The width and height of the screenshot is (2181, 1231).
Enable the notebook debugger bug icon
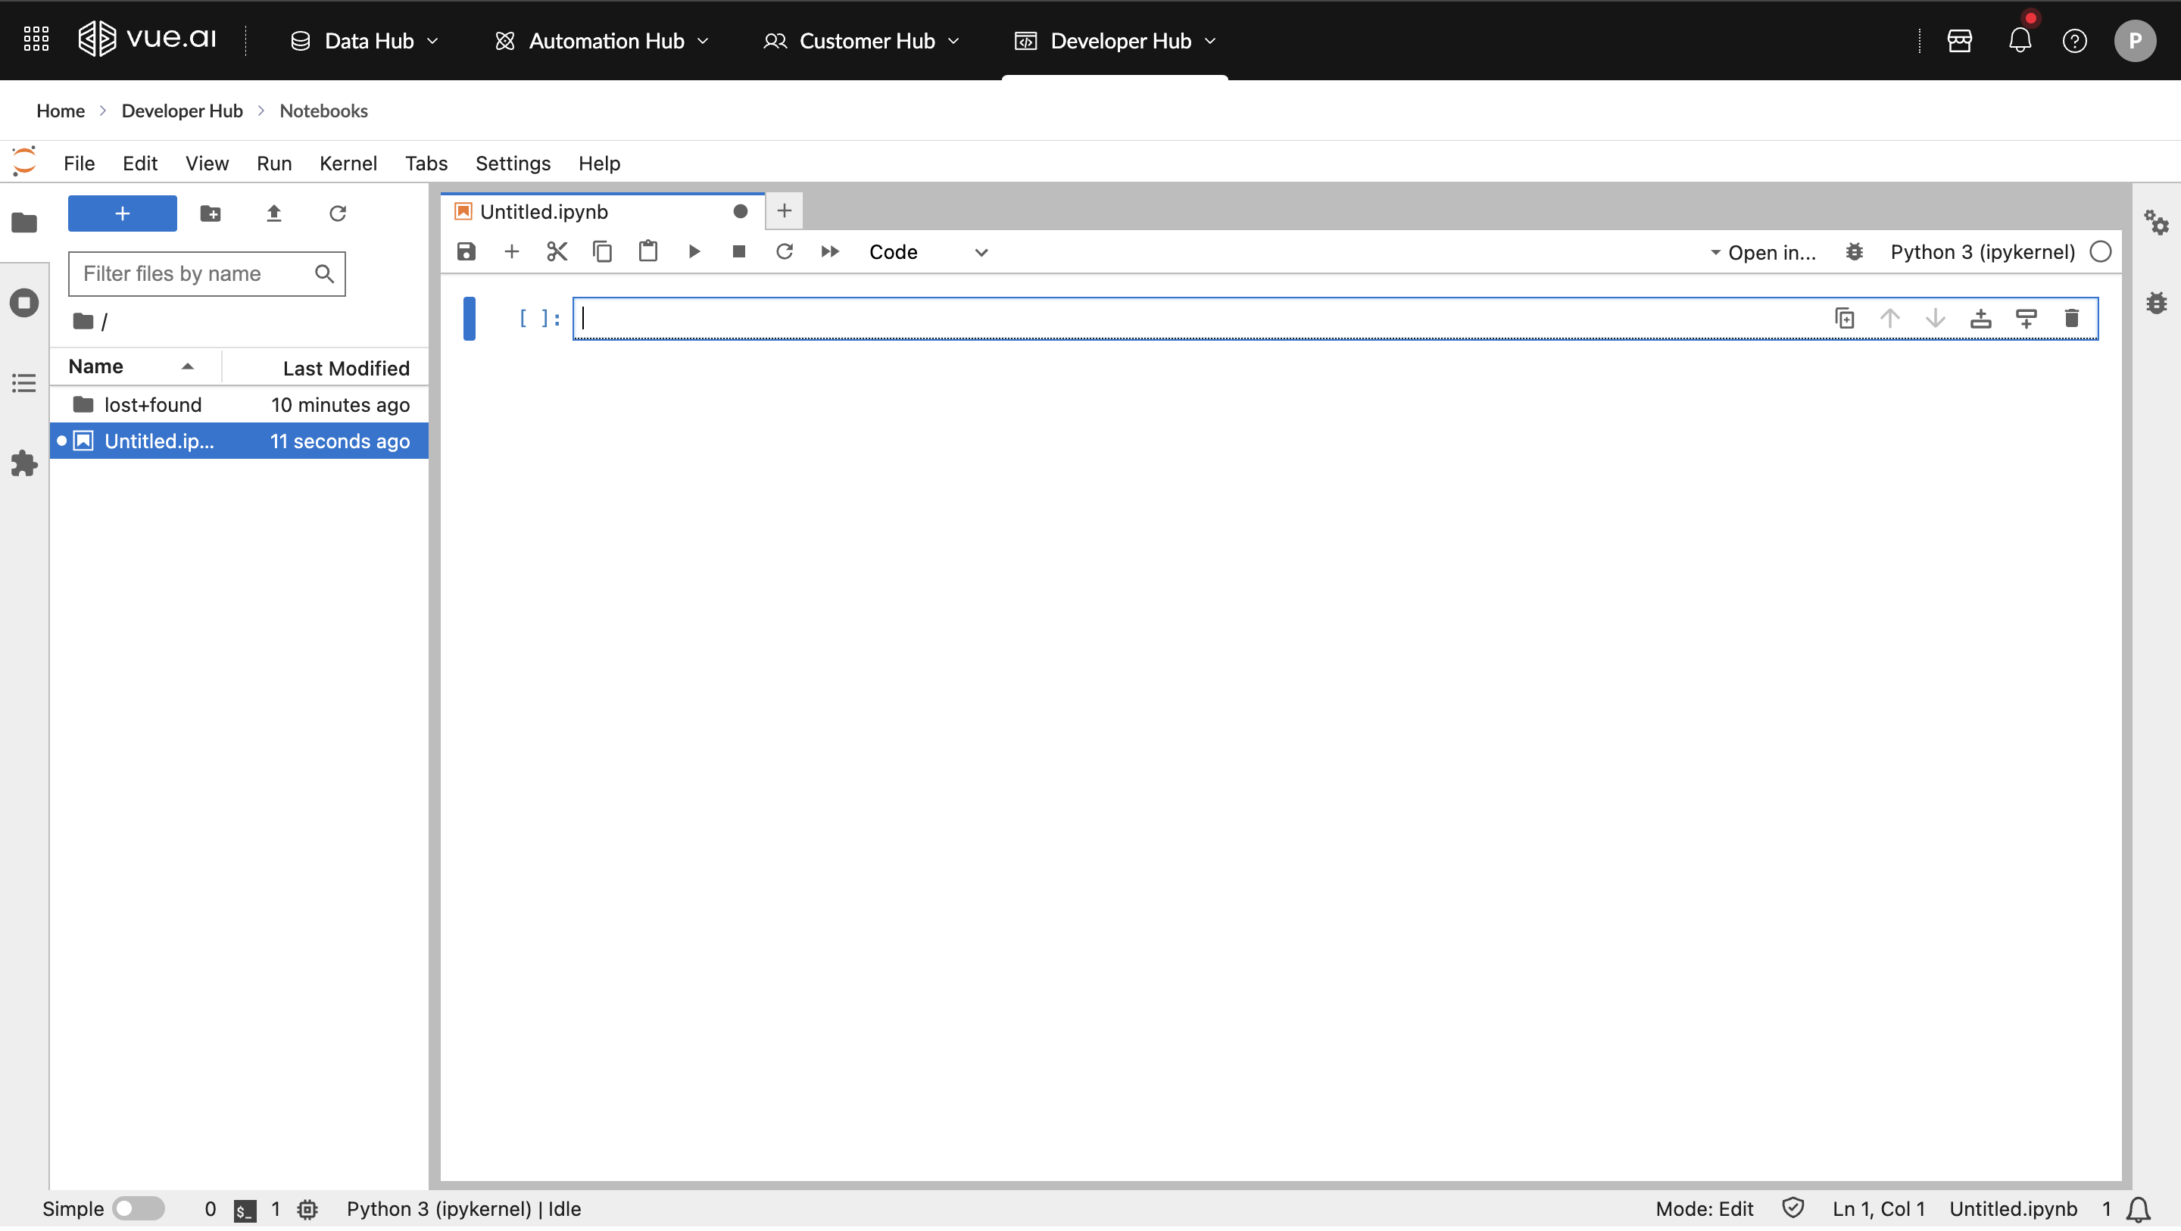tap(1854, 253)
